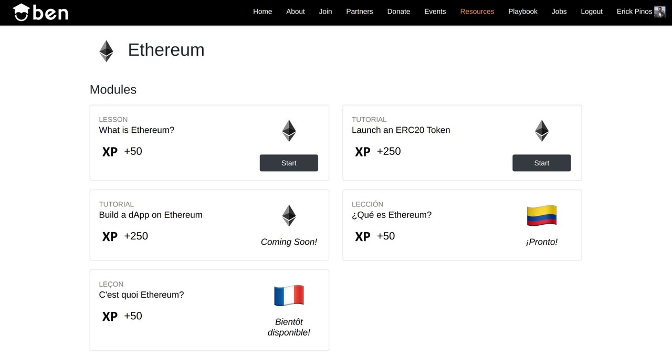The height and width of the screenshot is (356, 672).
Task: Click the Ethereum icon in What is Ethereum card
Action: (x=289, y=131)
